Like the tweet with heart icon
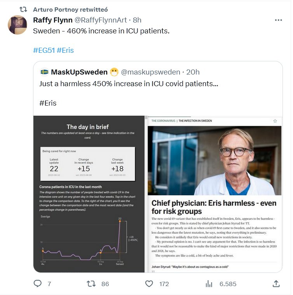The image size is (293, 295). point(149,284)
